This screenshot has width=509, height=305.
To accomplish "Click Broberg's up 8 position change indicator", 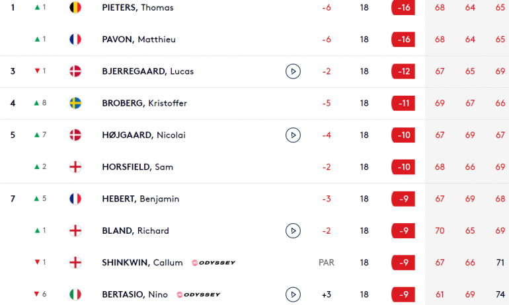I will [x=40, y=103].
